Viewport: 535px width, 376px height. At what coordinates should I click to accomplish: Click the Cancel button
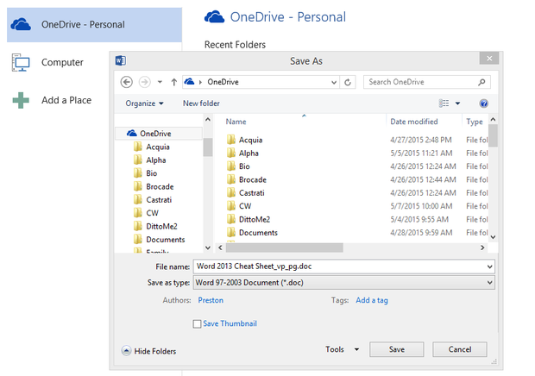(x=459, y=349)
